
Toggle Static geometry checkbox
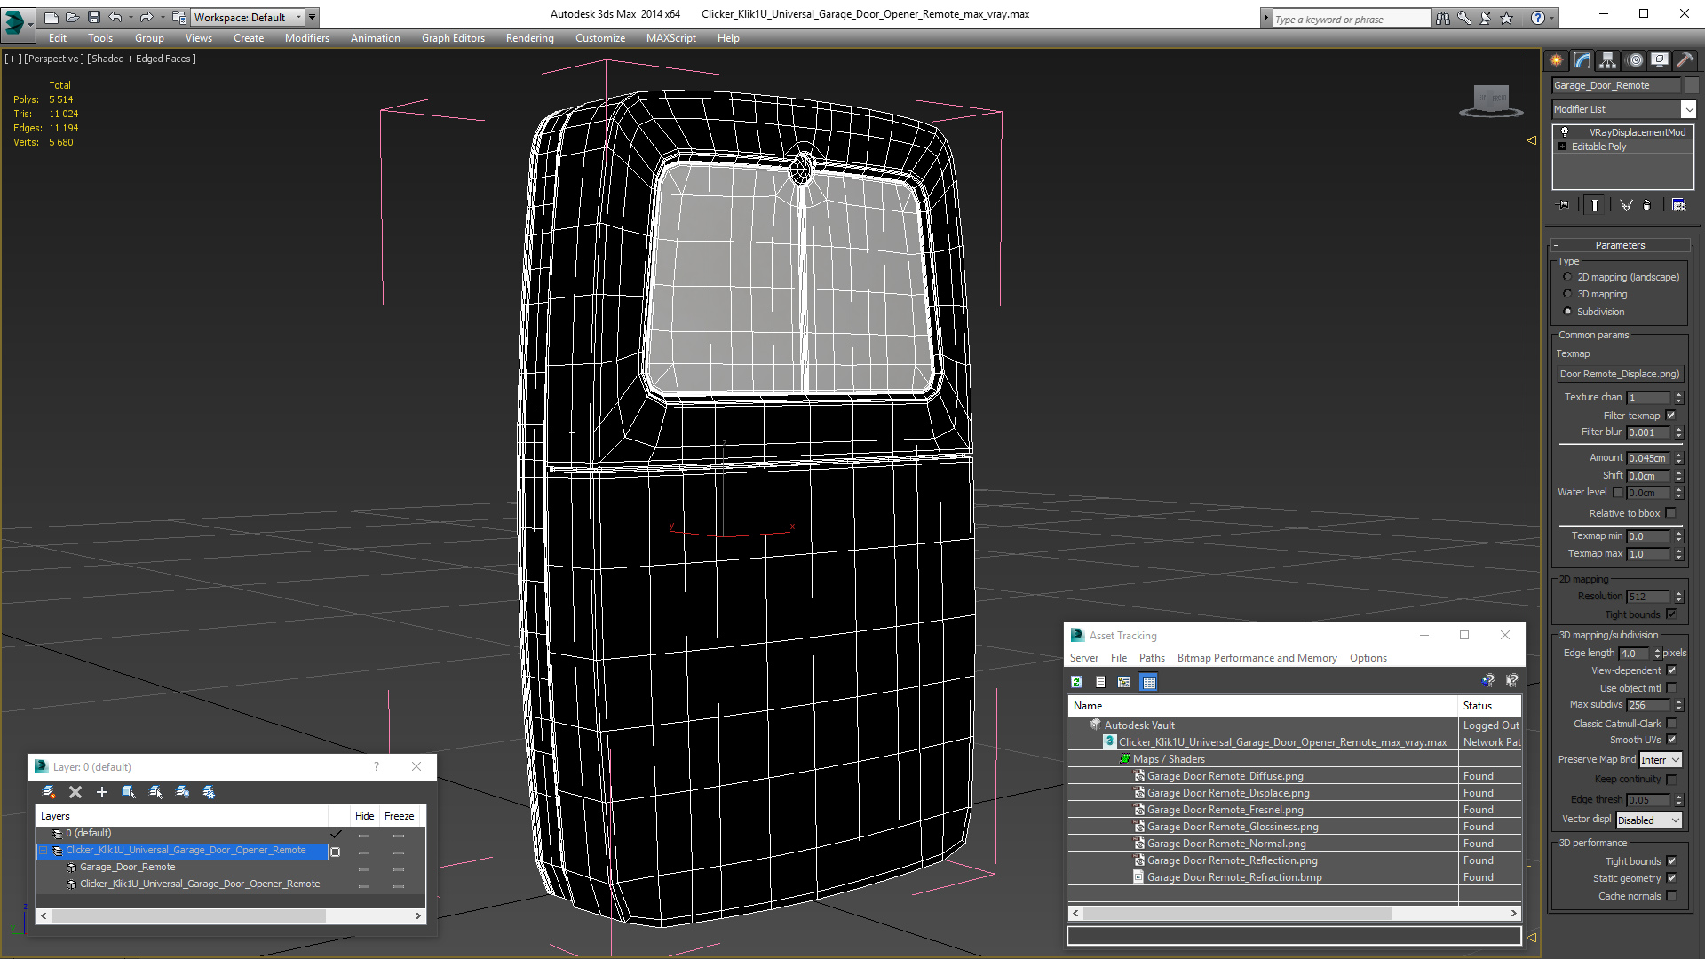(x=1671, y=878)
